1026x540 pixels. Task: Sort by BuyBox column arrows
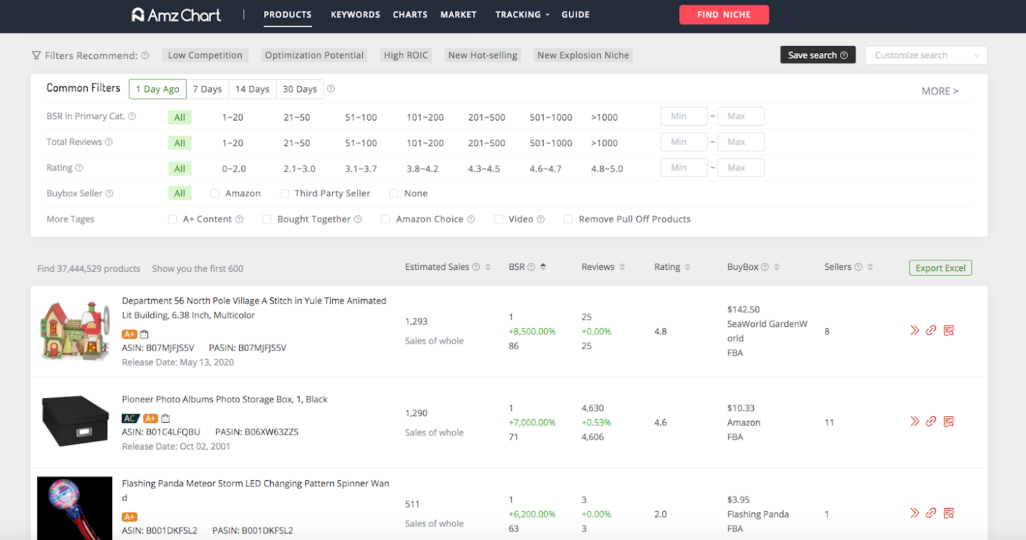click(777, 267)
